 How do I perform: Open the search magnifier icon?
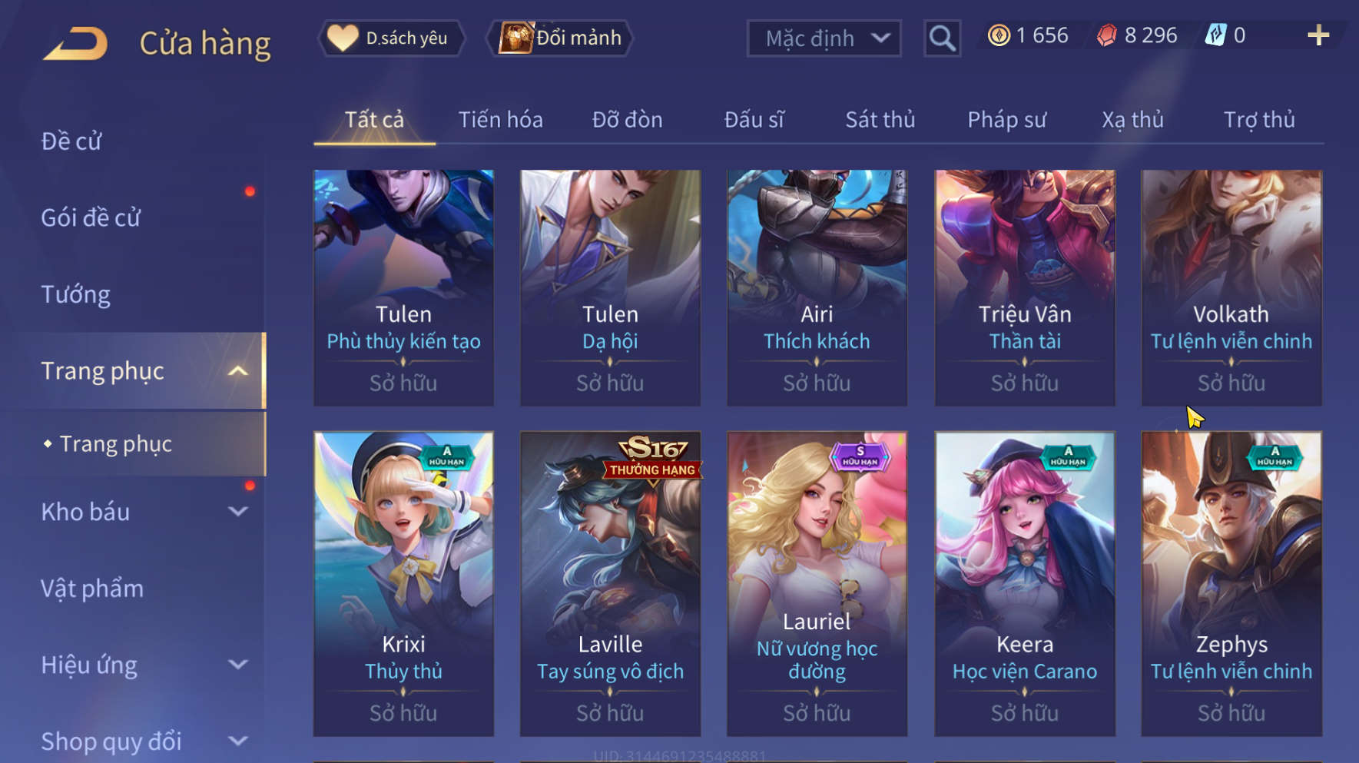click(942, 38)
